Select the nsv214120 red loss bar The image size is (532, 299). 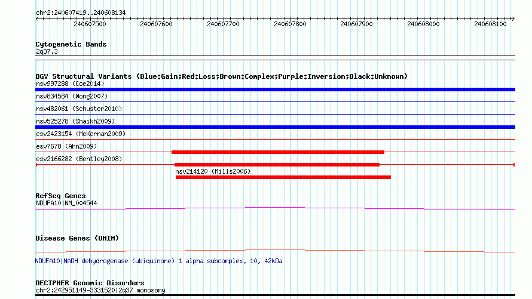pyautogui.click(x=283, y=177)
